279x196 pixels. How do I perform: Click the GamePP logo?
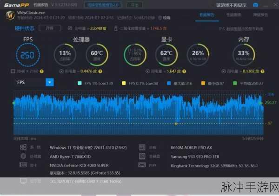pos(17,5)
